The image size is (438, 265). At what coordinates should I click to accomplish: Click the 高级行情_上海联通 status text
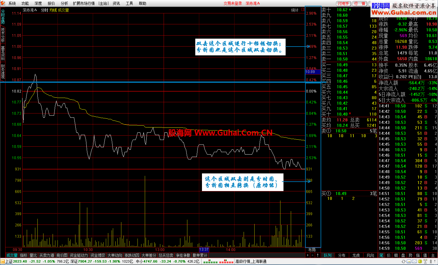pos(251,262)
